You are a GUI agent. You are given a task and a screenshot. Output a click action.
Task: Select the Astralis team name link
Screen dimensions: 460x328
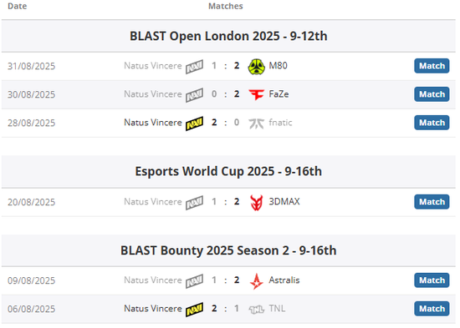point(284,280)
